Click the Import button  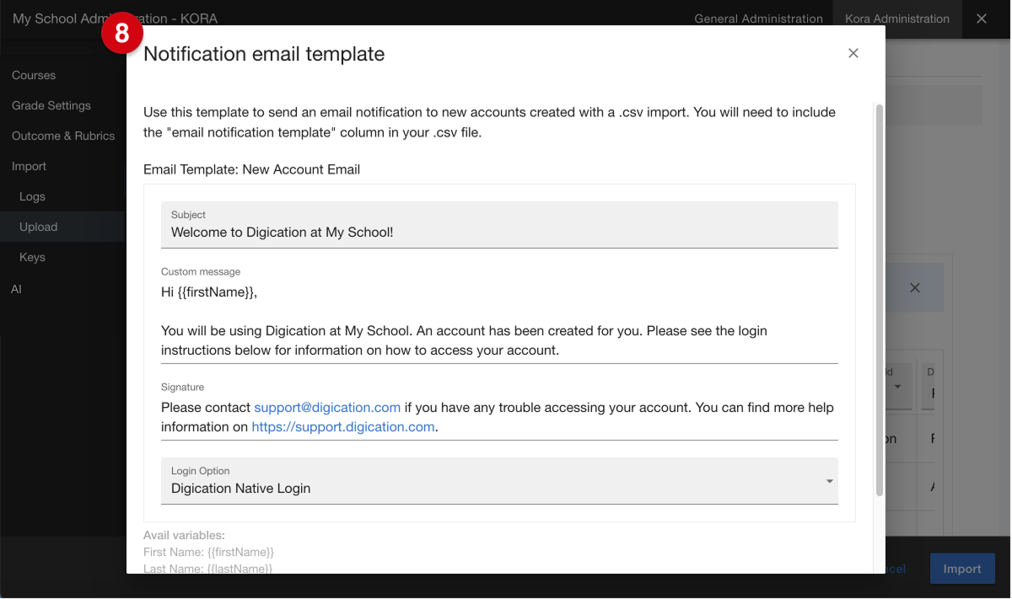(x=962, y=569)
